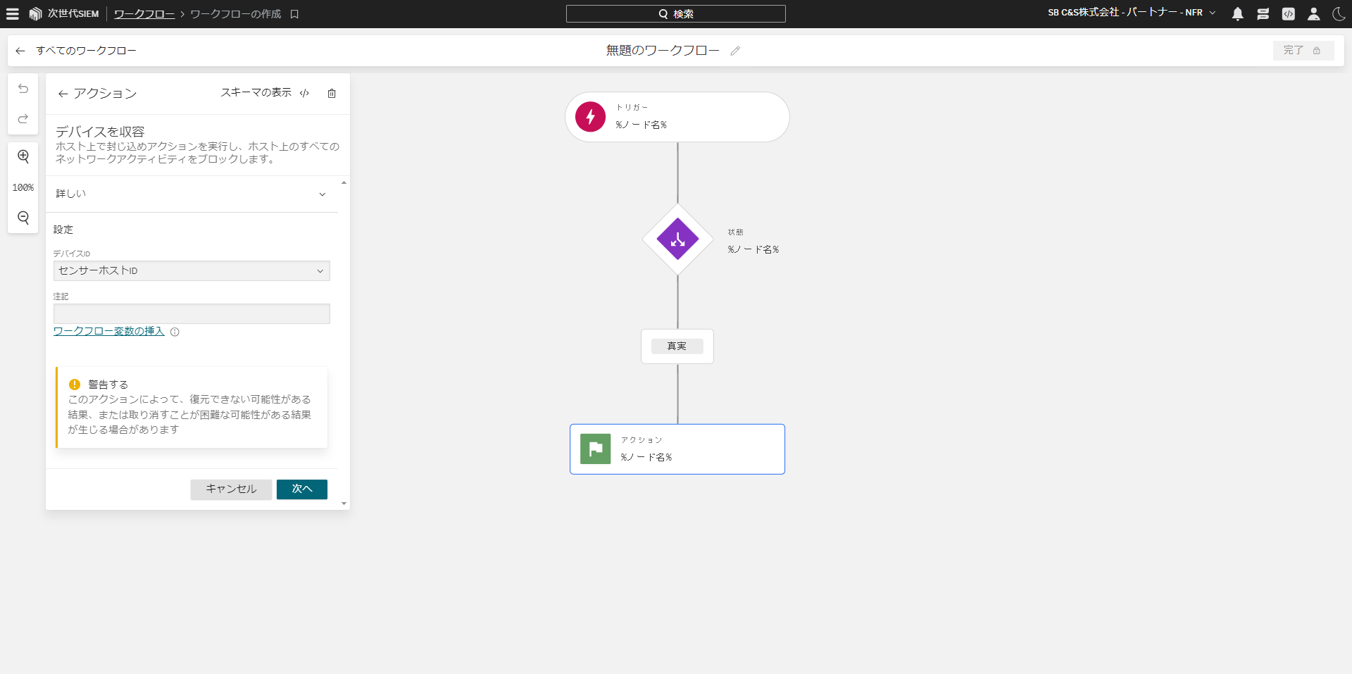Open the デバイスID dropdown
This screenshot has width=1352, height=674.
192,271
